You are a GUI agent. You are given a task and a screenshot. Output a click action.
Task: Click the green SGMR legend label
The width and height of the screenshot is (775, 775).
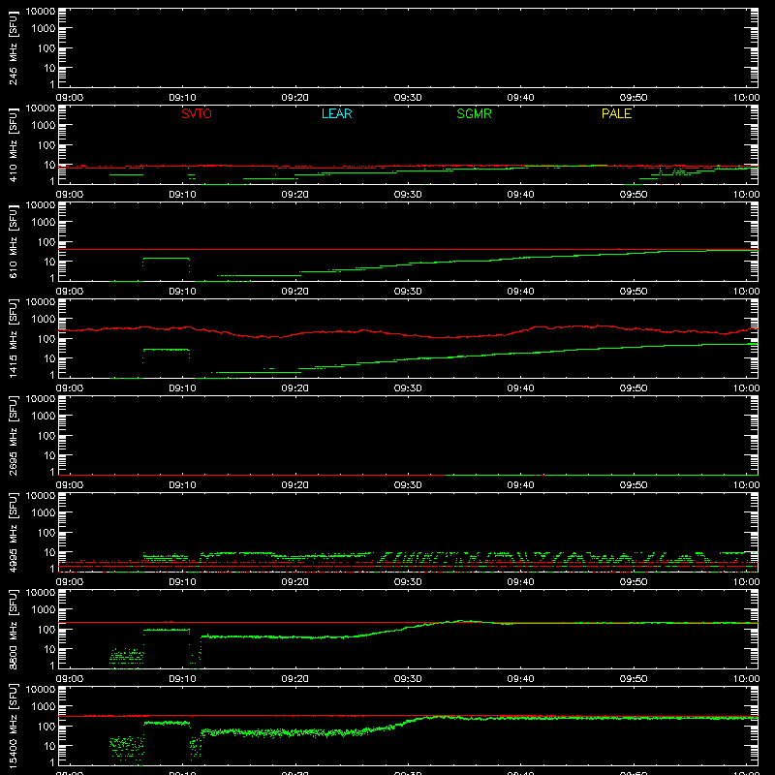474,113
